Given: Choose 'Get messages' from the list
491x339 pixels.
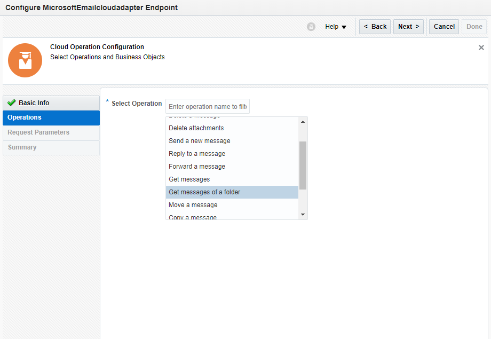Looking at the screenshot, I should [189, 179].
